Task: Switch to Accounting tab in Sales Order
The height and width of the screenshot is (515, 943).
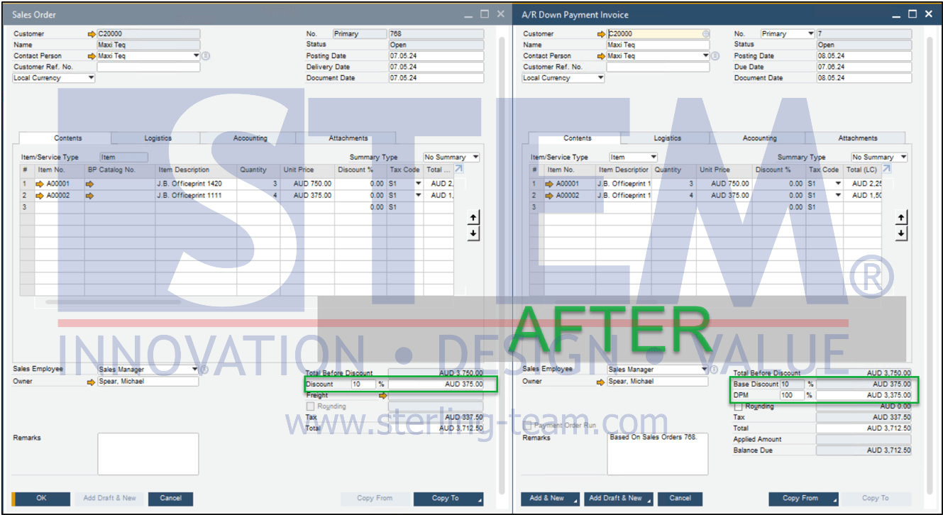Action: (x=250, y=138)
